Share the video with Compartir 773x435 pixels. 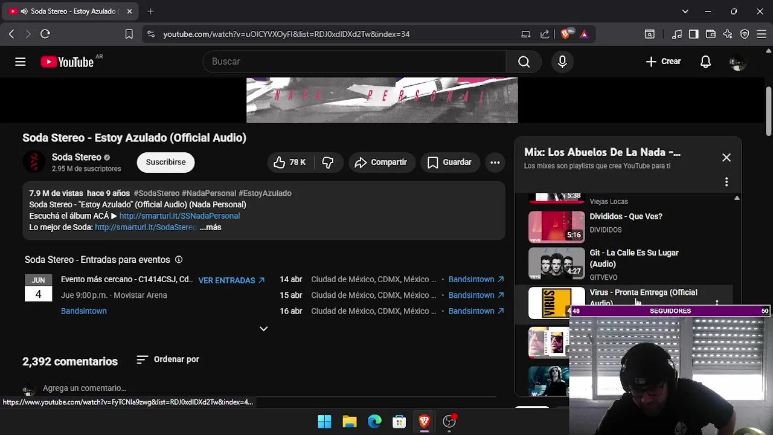(x=381, y=162)
